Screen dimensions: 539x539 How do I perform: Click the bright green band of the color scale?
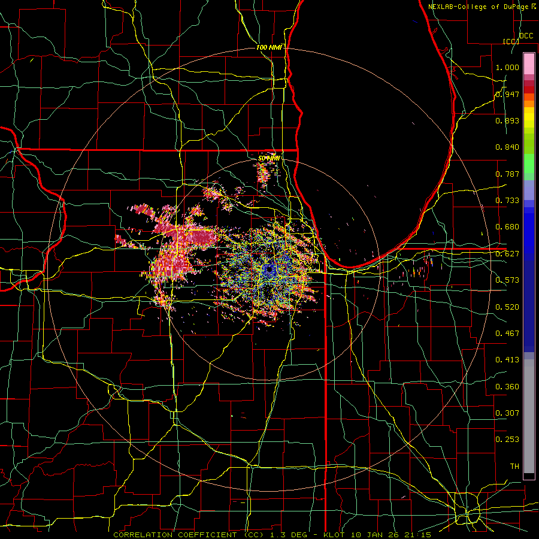(529, 163)
